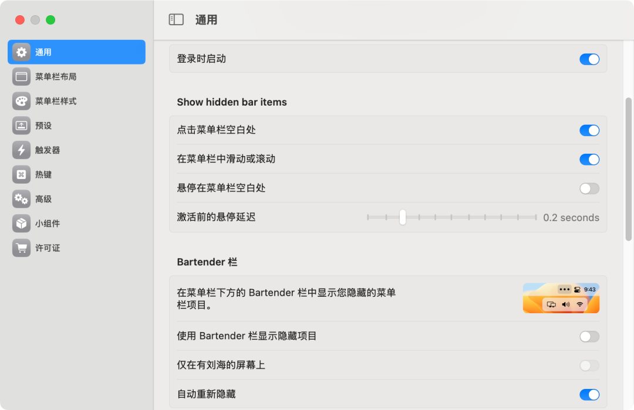
Task: Turn off the 自动重新隐藏 switch
Action: tap(589, 394)
